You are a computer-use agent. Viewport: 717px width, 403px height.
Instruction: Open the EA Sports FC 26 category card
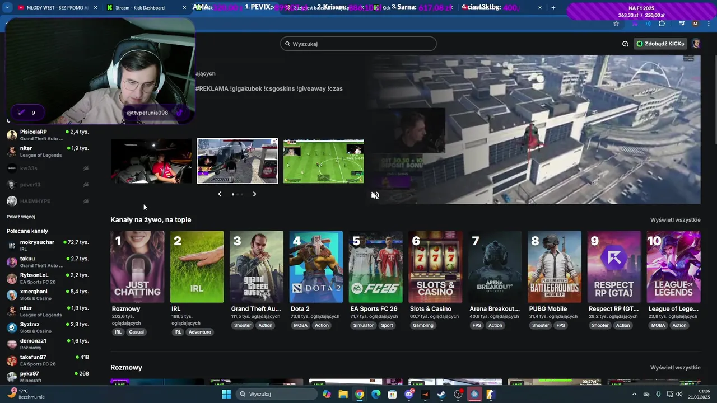(375, 267)
